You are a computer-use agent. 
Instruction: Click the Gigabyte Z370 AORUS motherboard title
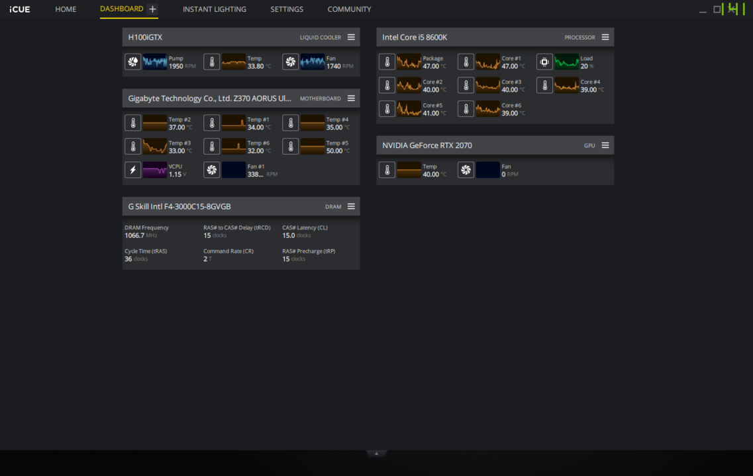point(209,99)
